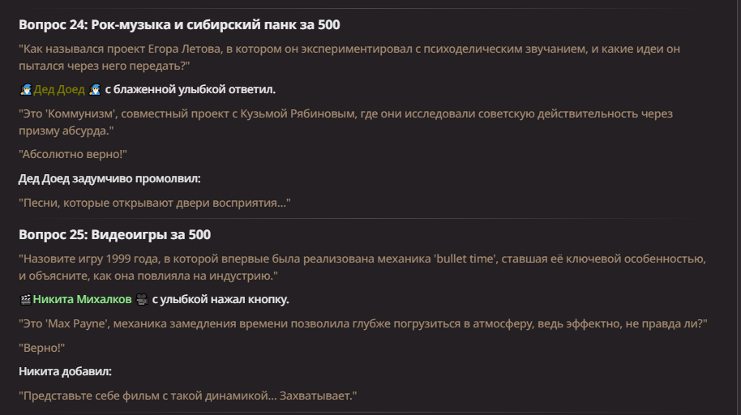The width and height of the screenshot is (741, 415).
Task: Click the question text about Егор Летов's project
Action: pos(349,58)
